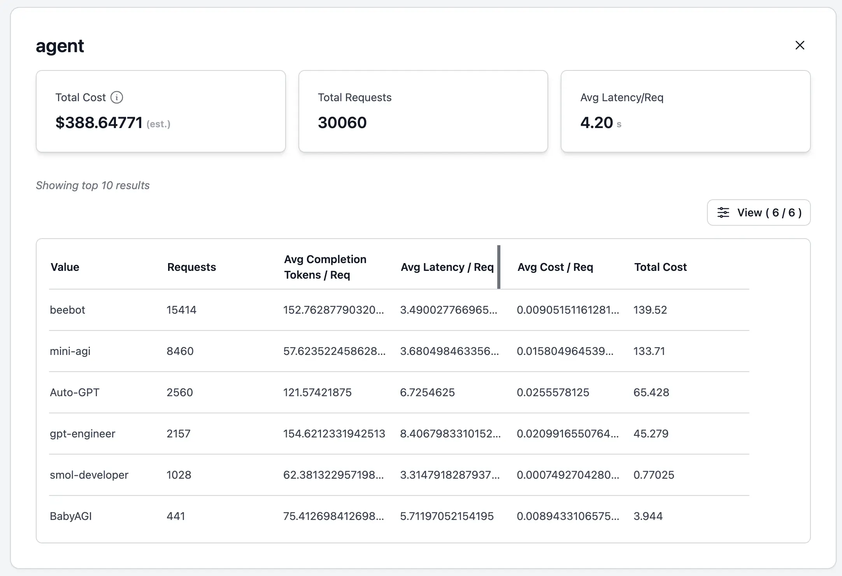This screenshot has height=576, width=842.
Task: Click the Avg Cost / Req column header
Action: tap(555, 267)
